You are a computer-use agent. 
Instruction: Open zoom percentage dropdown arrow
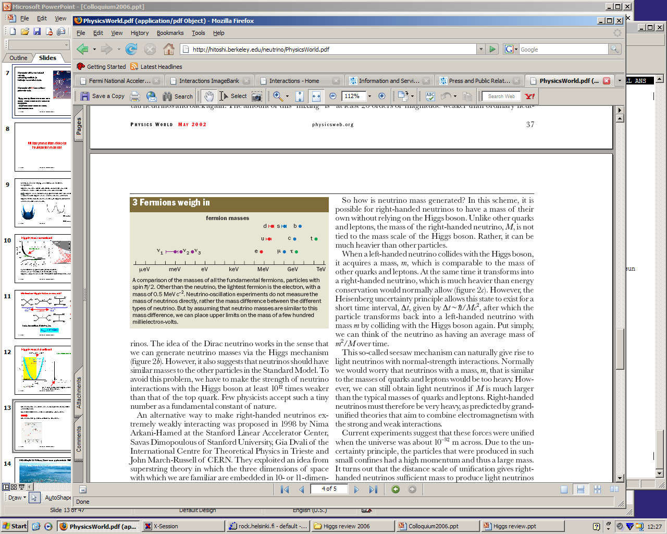(369, 96)
